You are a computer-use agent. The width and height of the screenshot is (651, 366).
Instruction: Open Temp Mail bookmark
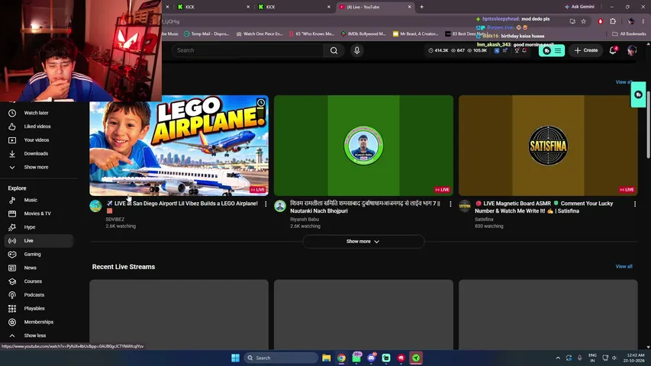(206, 34)
